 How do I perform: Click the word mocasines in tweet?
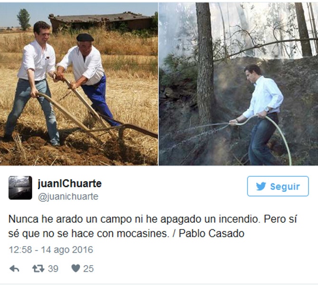[x=143, y=234]
